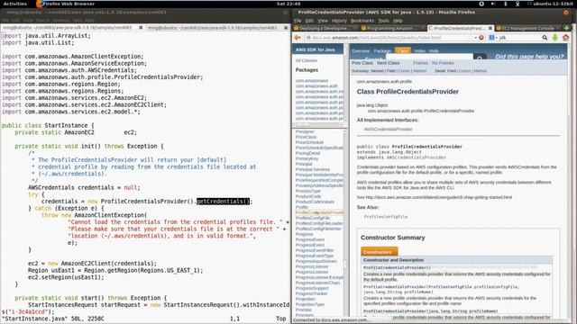Open the javadoc Overview link

tap(361, 51)
